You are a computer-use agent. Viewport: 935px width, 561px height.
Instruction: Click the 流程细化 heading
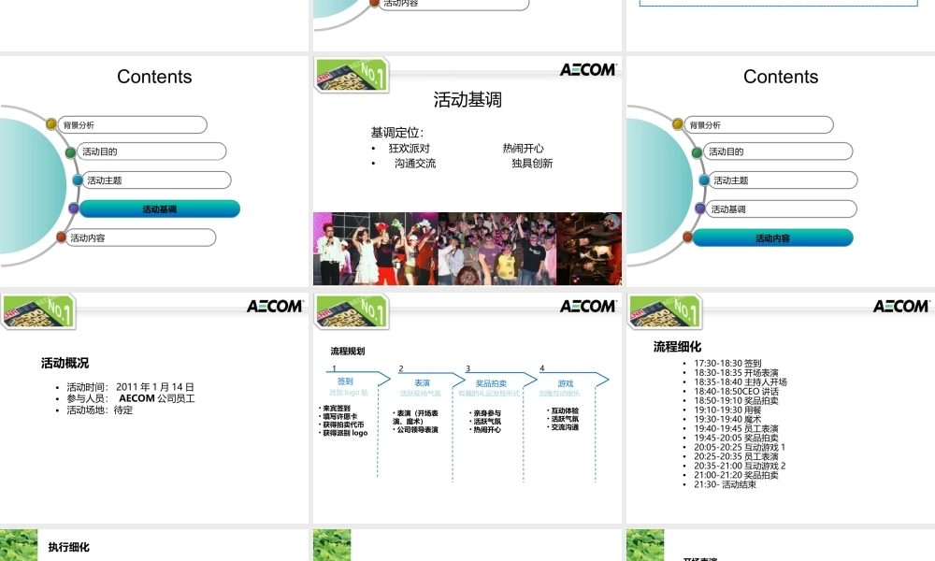[x=677, y=346]
